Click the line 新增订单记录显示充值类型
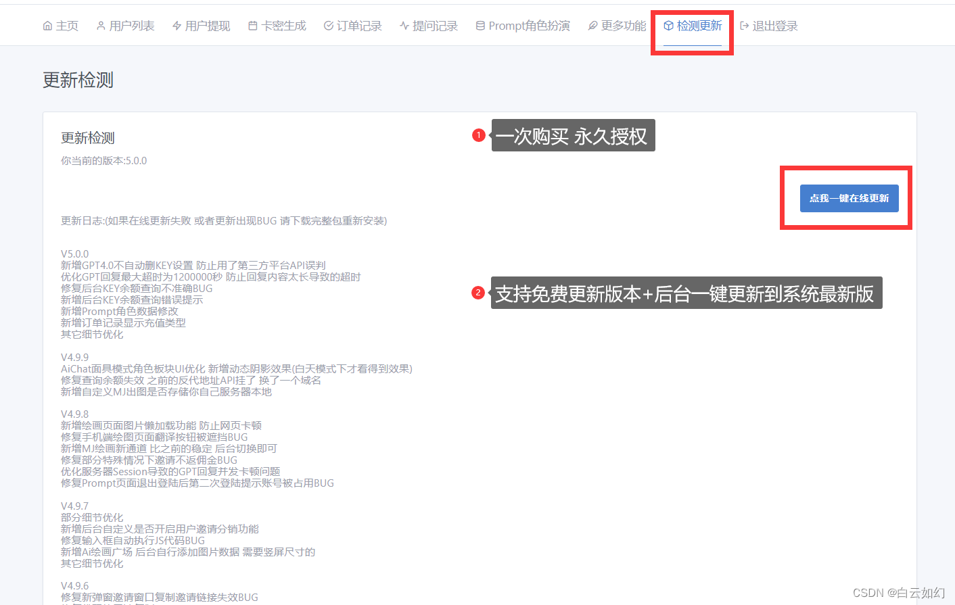Screen dimensions: 955x605 pyautogui.click(x=123, y=323)
